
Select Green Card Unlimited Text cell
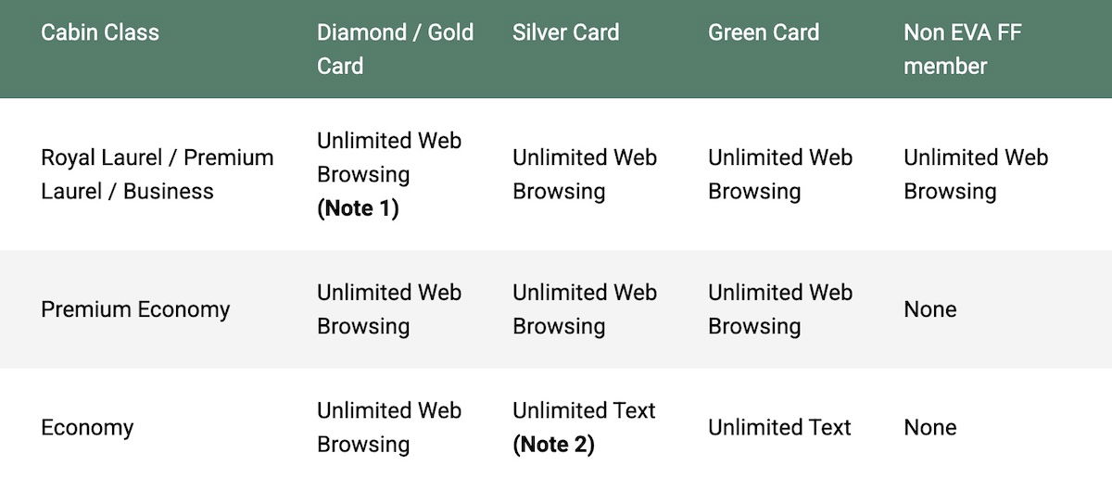click(x=779, y=428)
